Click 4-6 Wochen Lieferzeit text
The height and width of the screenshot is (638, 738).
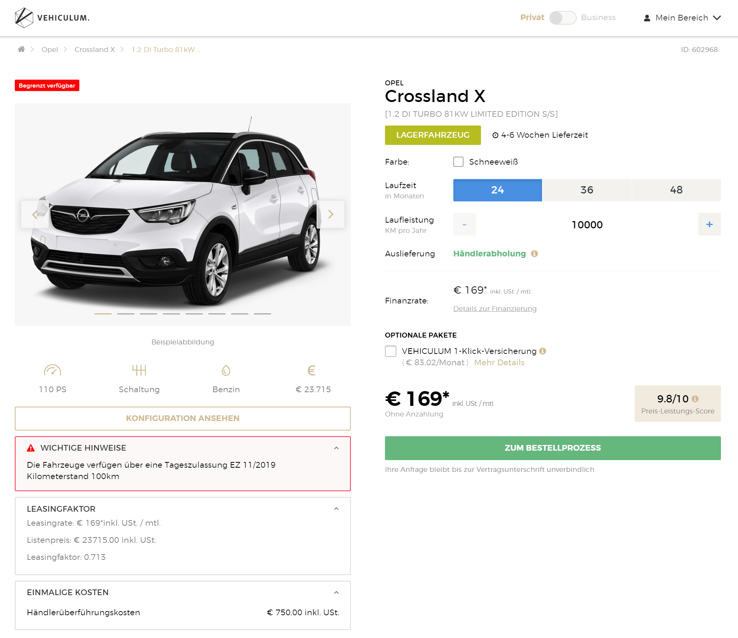(x=544, y=135)
